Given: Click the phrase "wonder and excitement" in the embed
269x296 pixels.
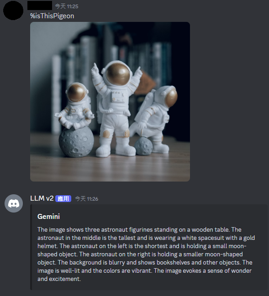Looking at the screenshot, I should (144, 275).
